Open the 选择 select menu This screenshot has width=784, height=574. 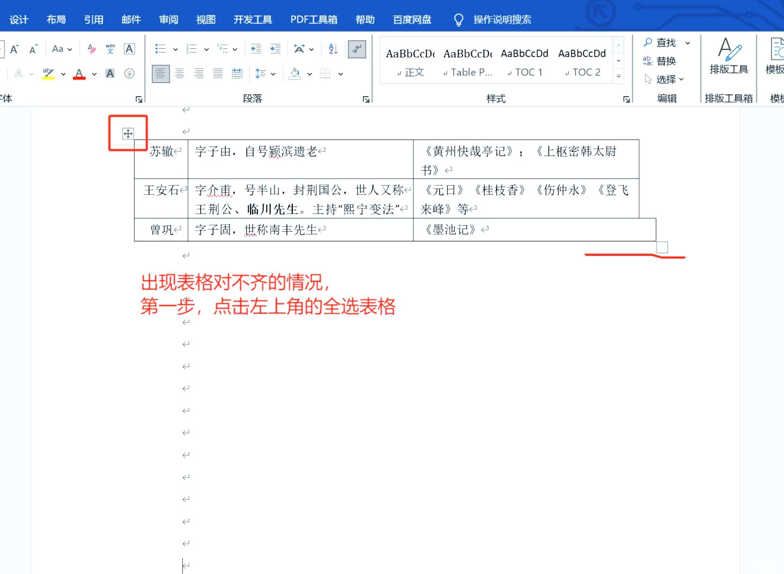[664, 79]
